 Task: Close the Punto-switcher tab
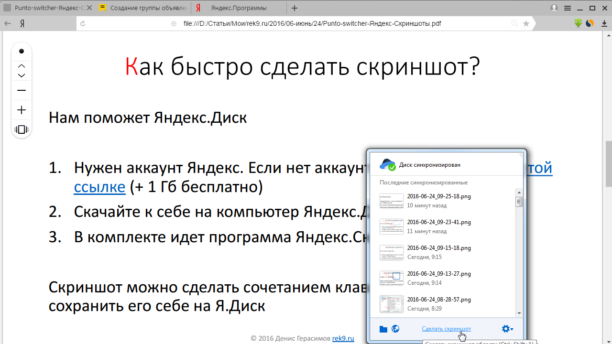[89, 8]
